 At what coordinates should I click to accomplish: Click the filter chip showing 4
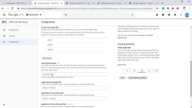coord(122,78)
